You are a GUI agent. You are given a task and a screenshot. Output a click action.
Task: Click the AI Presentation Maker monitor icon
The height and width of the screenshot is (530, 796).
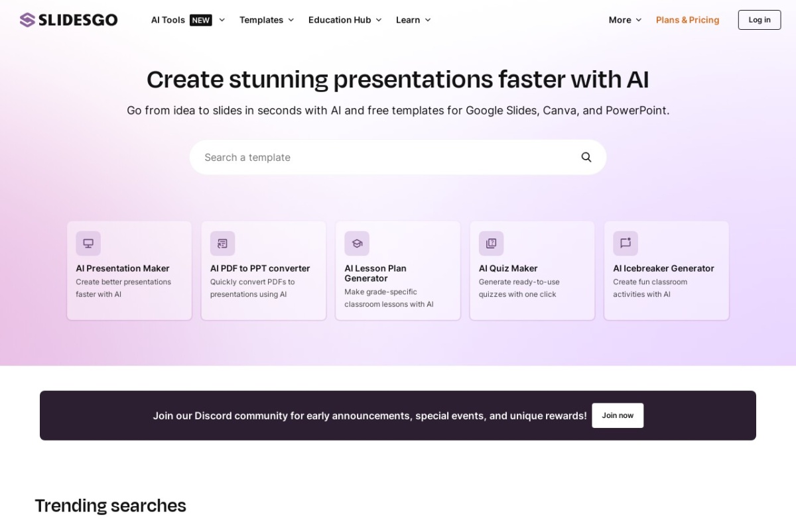pos(88,243)
